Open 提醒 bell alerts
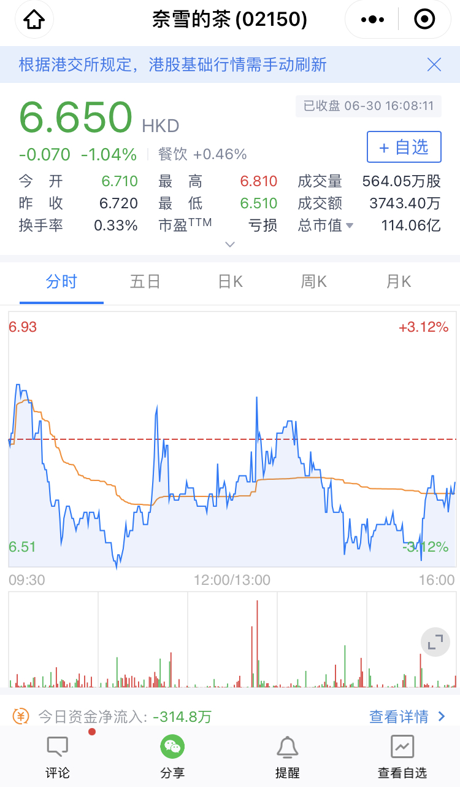The height and width of the screenshot is (787, 460). (288, 757)
